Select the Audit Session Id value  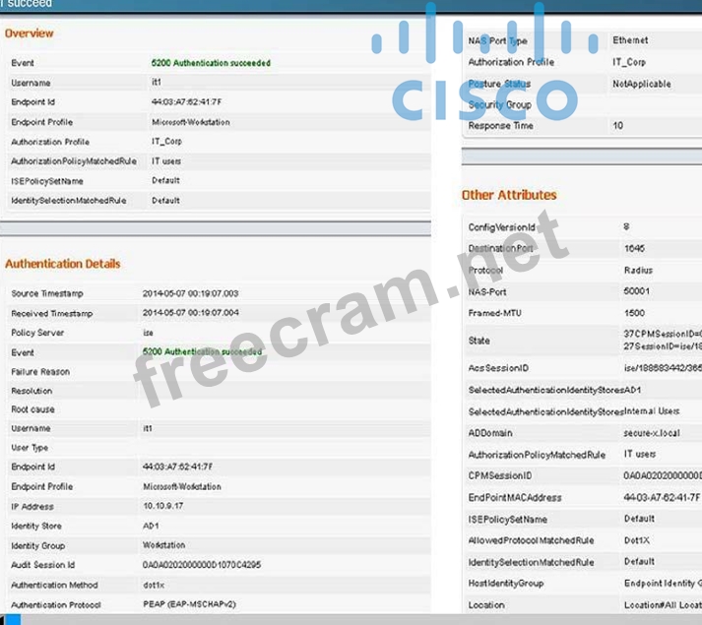pyautogui.click(x=202, y=565)
